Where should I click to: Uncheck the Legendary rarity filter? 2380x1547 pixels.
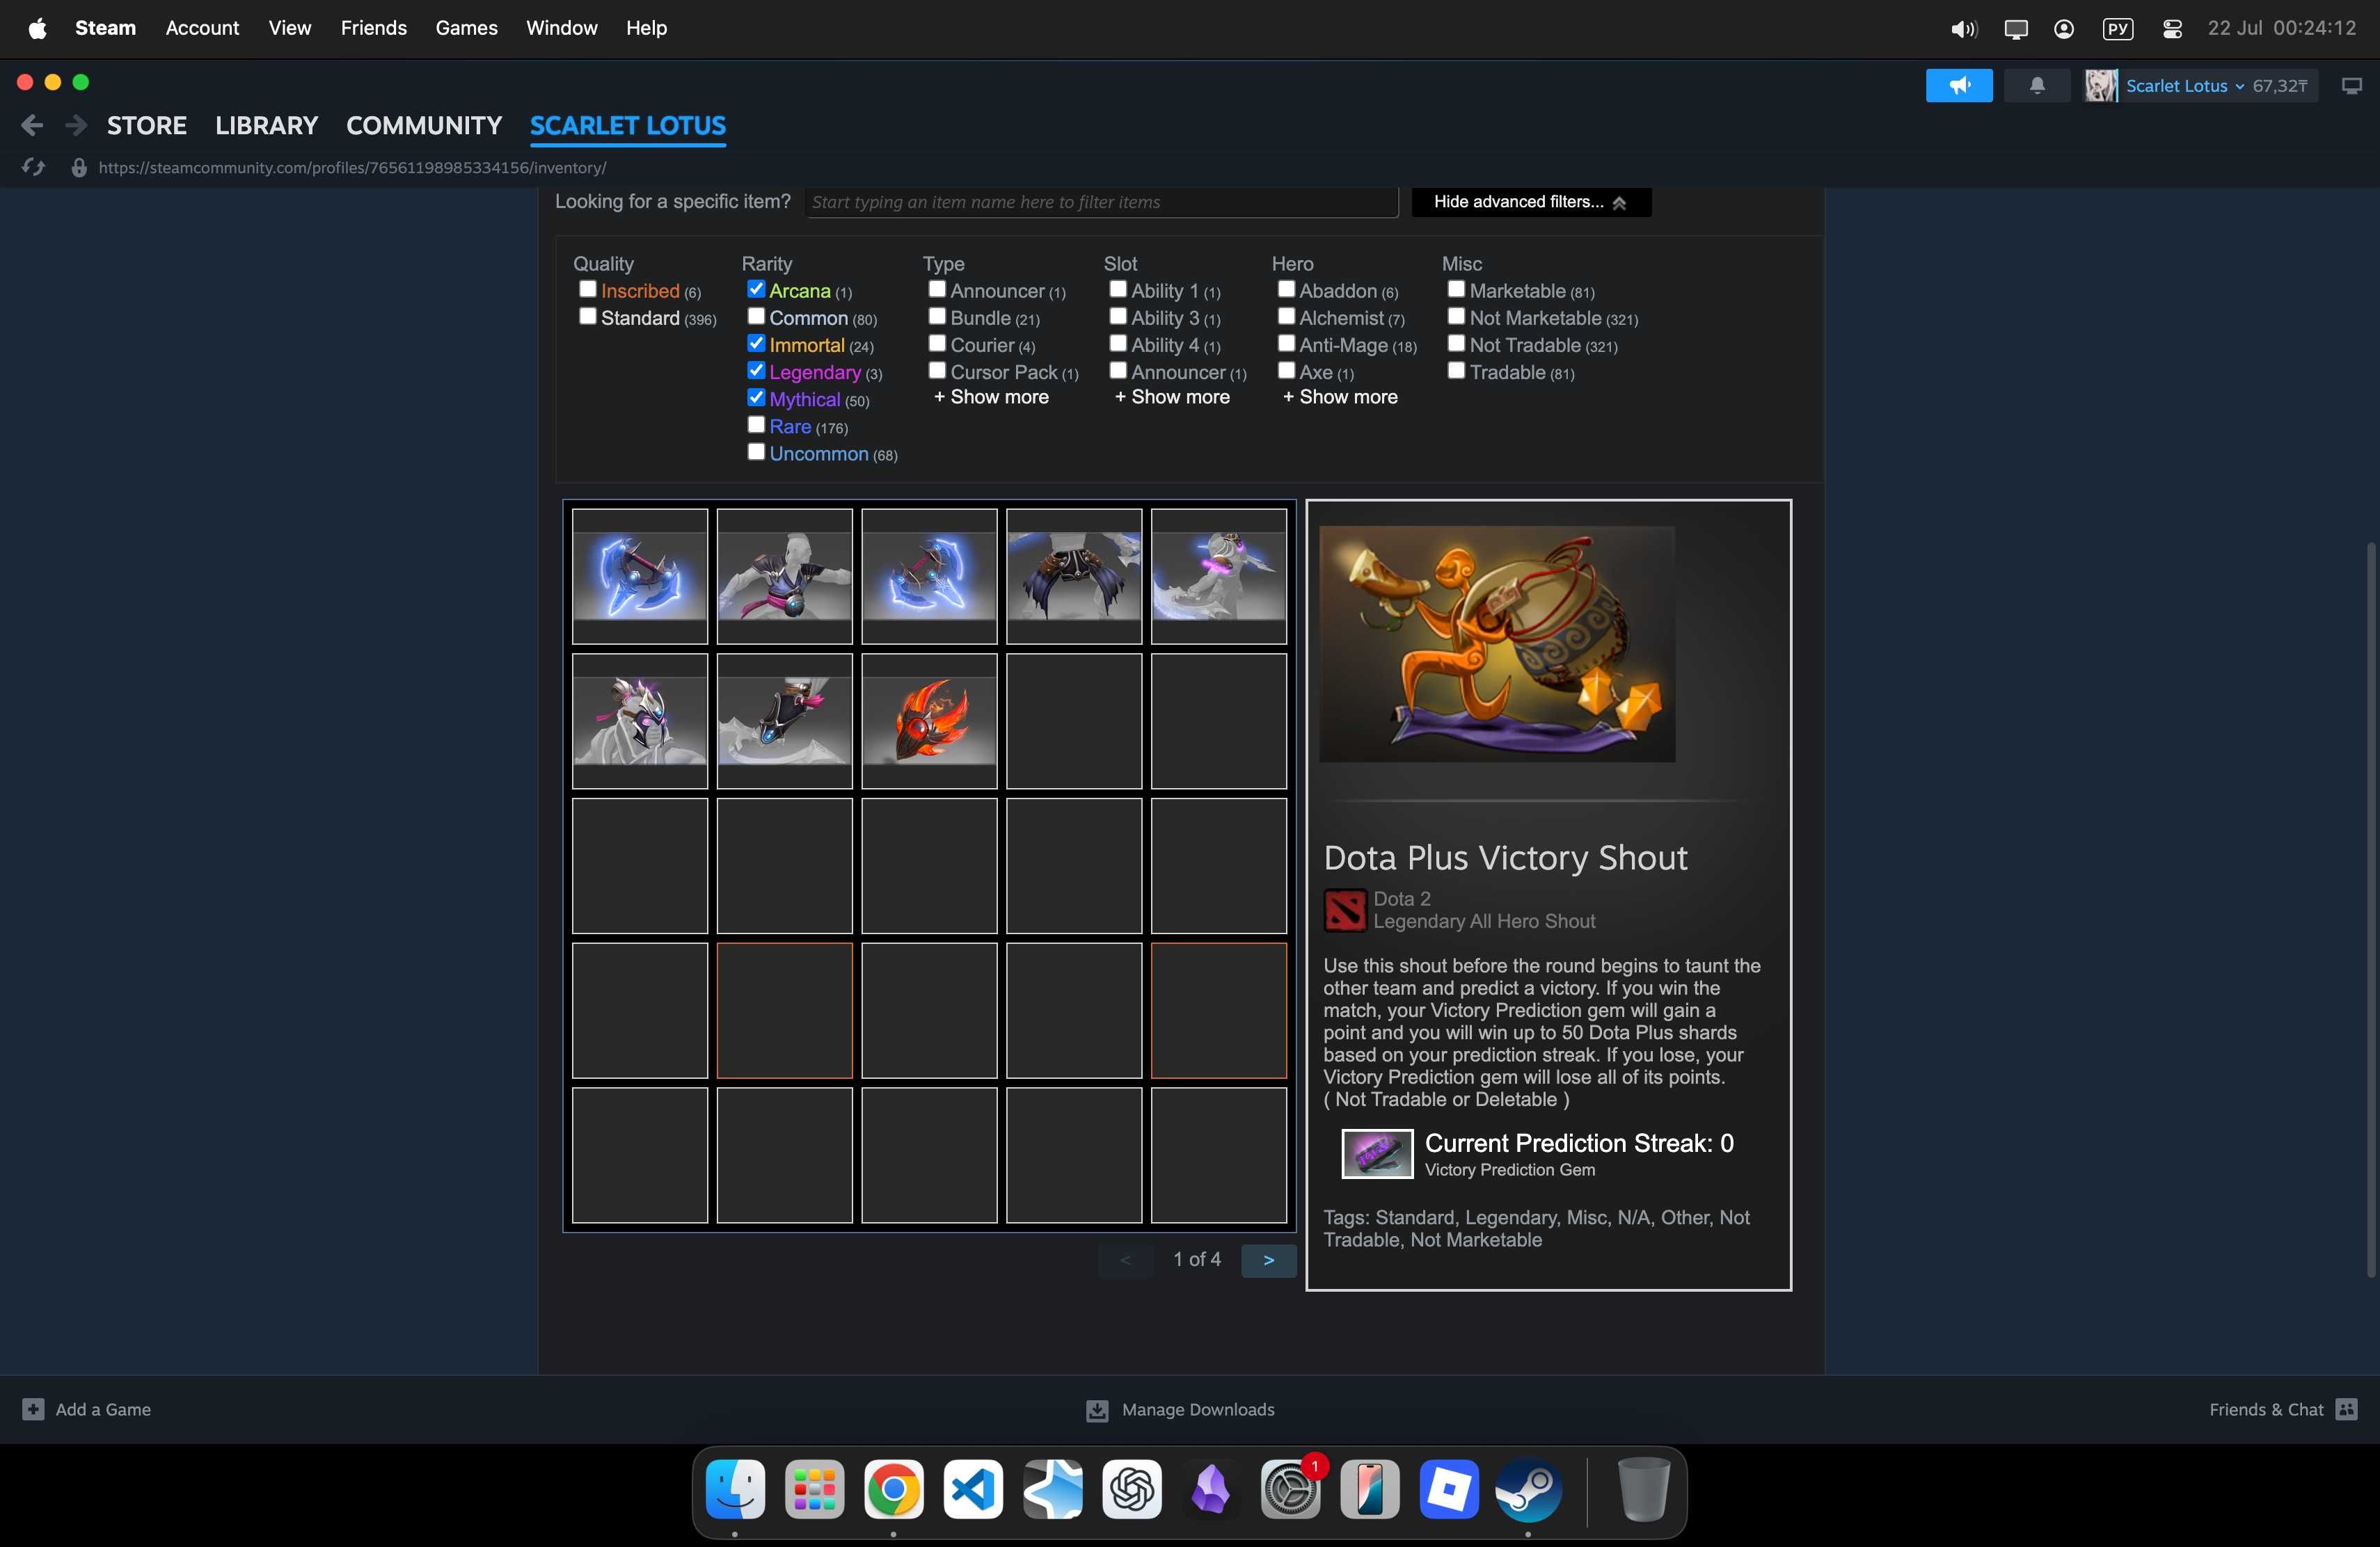pos(756,370)
